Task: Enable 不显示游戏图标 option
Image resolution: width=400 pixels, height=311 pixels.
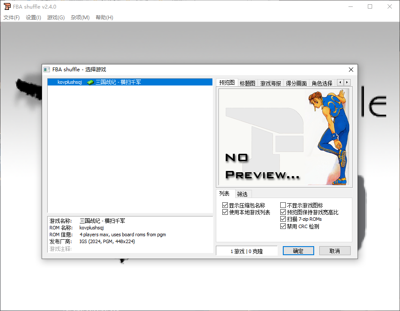Action: point(282,205)
